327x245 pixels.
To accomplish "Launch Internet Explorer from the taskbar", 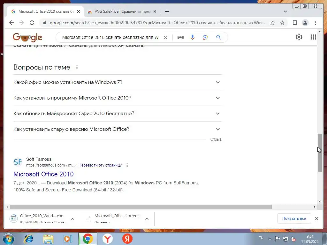I will 28,239.
